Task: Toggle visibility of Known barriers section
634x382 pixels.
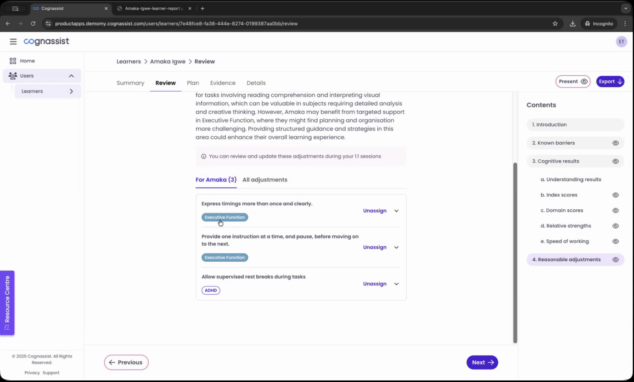Action: click(x=616, y=143)
